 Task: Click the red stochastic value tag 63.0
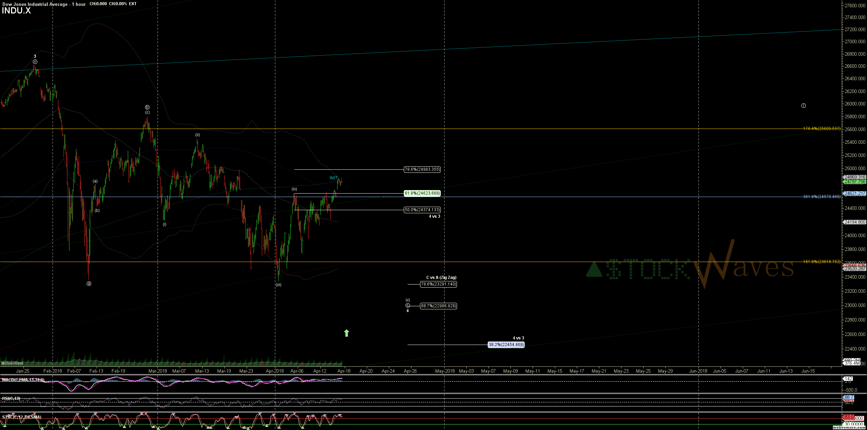[x=848, y=417]
